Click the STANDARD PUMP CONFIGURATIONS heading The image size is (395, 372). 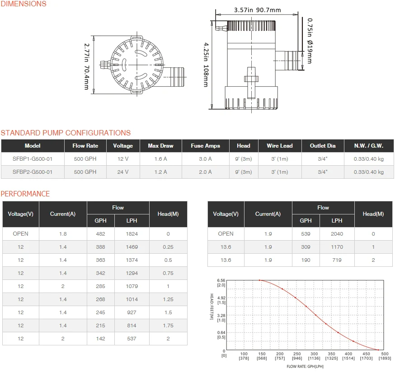pyautogui.click(x=66, y=133)
